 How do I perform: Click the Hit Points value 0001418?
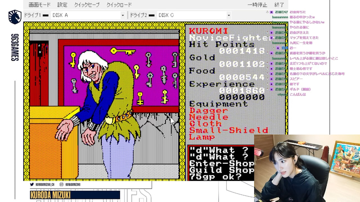click(x=242, y=51)
